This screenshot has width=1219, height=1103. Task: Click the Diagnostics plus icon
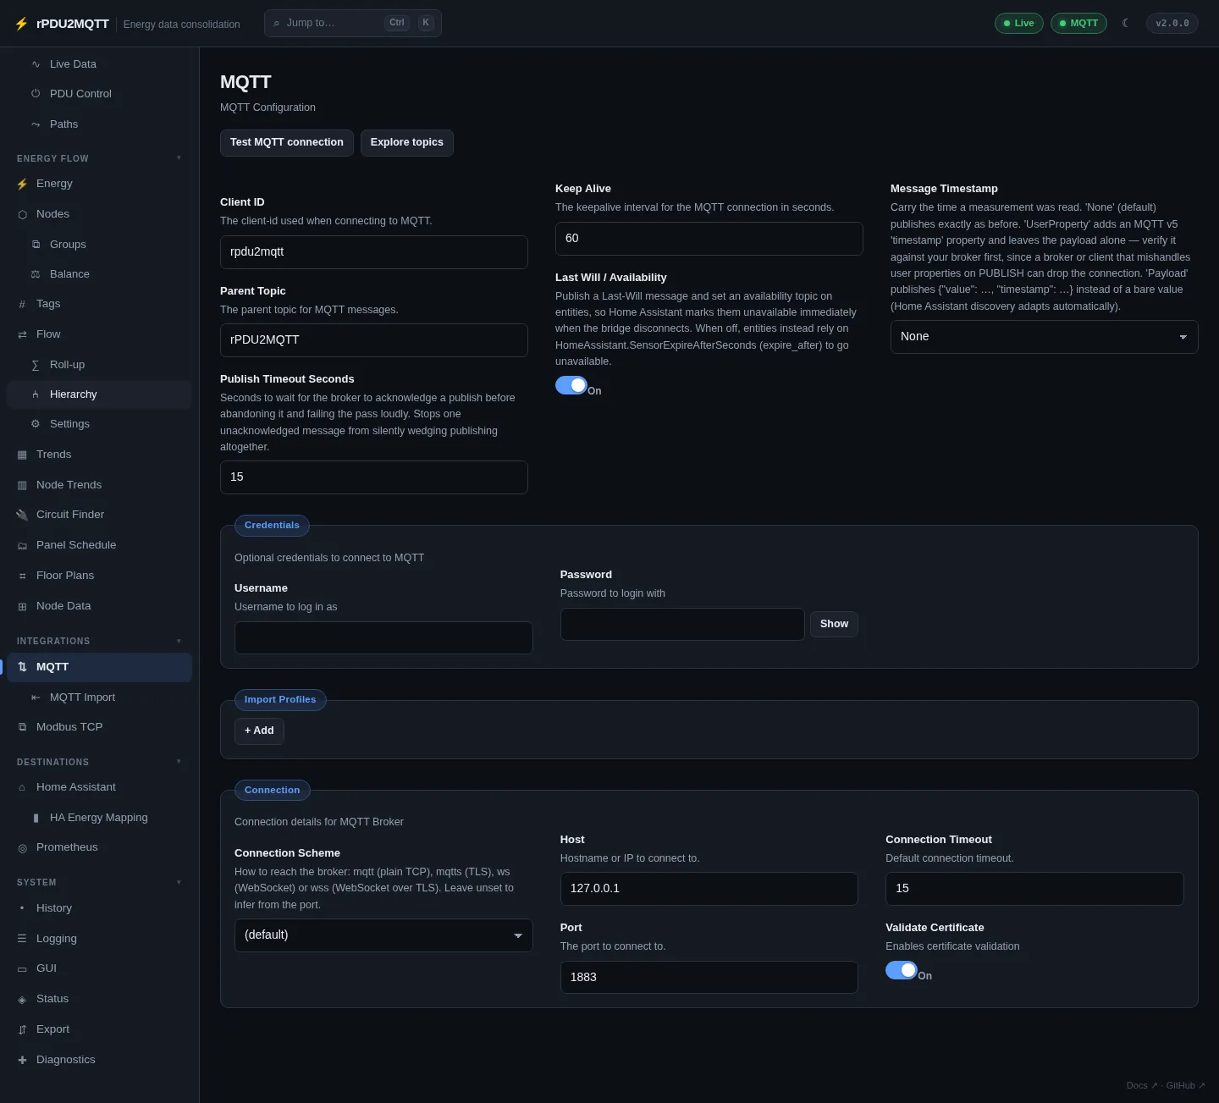click(x=22, y=1060)
